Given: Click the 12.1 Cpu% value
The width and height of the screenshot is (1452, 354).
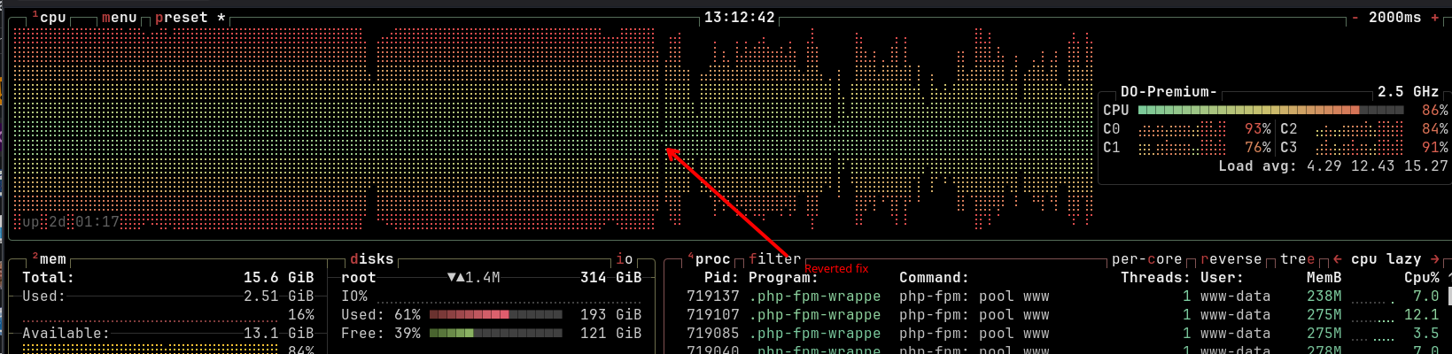Looking at the screenshot, I should point(1422,315).
